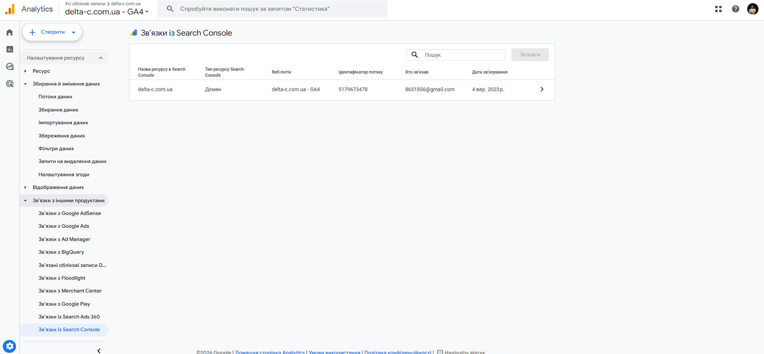Screen dimensions: 764x354
Task: Collapse the Зв'язки з іншими продуктами group
Action: coord(25,201)
